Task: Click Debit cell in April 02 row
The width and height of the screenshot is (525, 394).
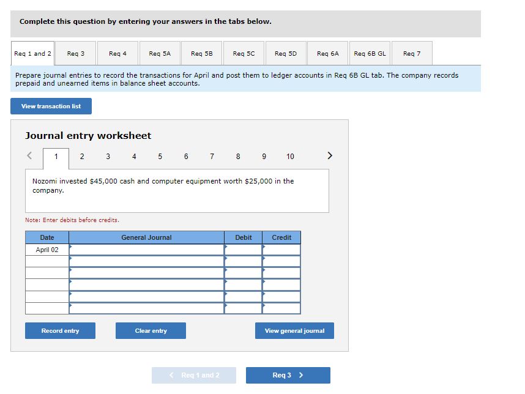Action: [243, 250]
